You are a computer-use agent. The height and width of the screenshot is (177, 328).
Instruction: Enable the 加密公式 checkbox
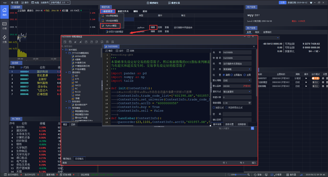(x=214, y=108)
